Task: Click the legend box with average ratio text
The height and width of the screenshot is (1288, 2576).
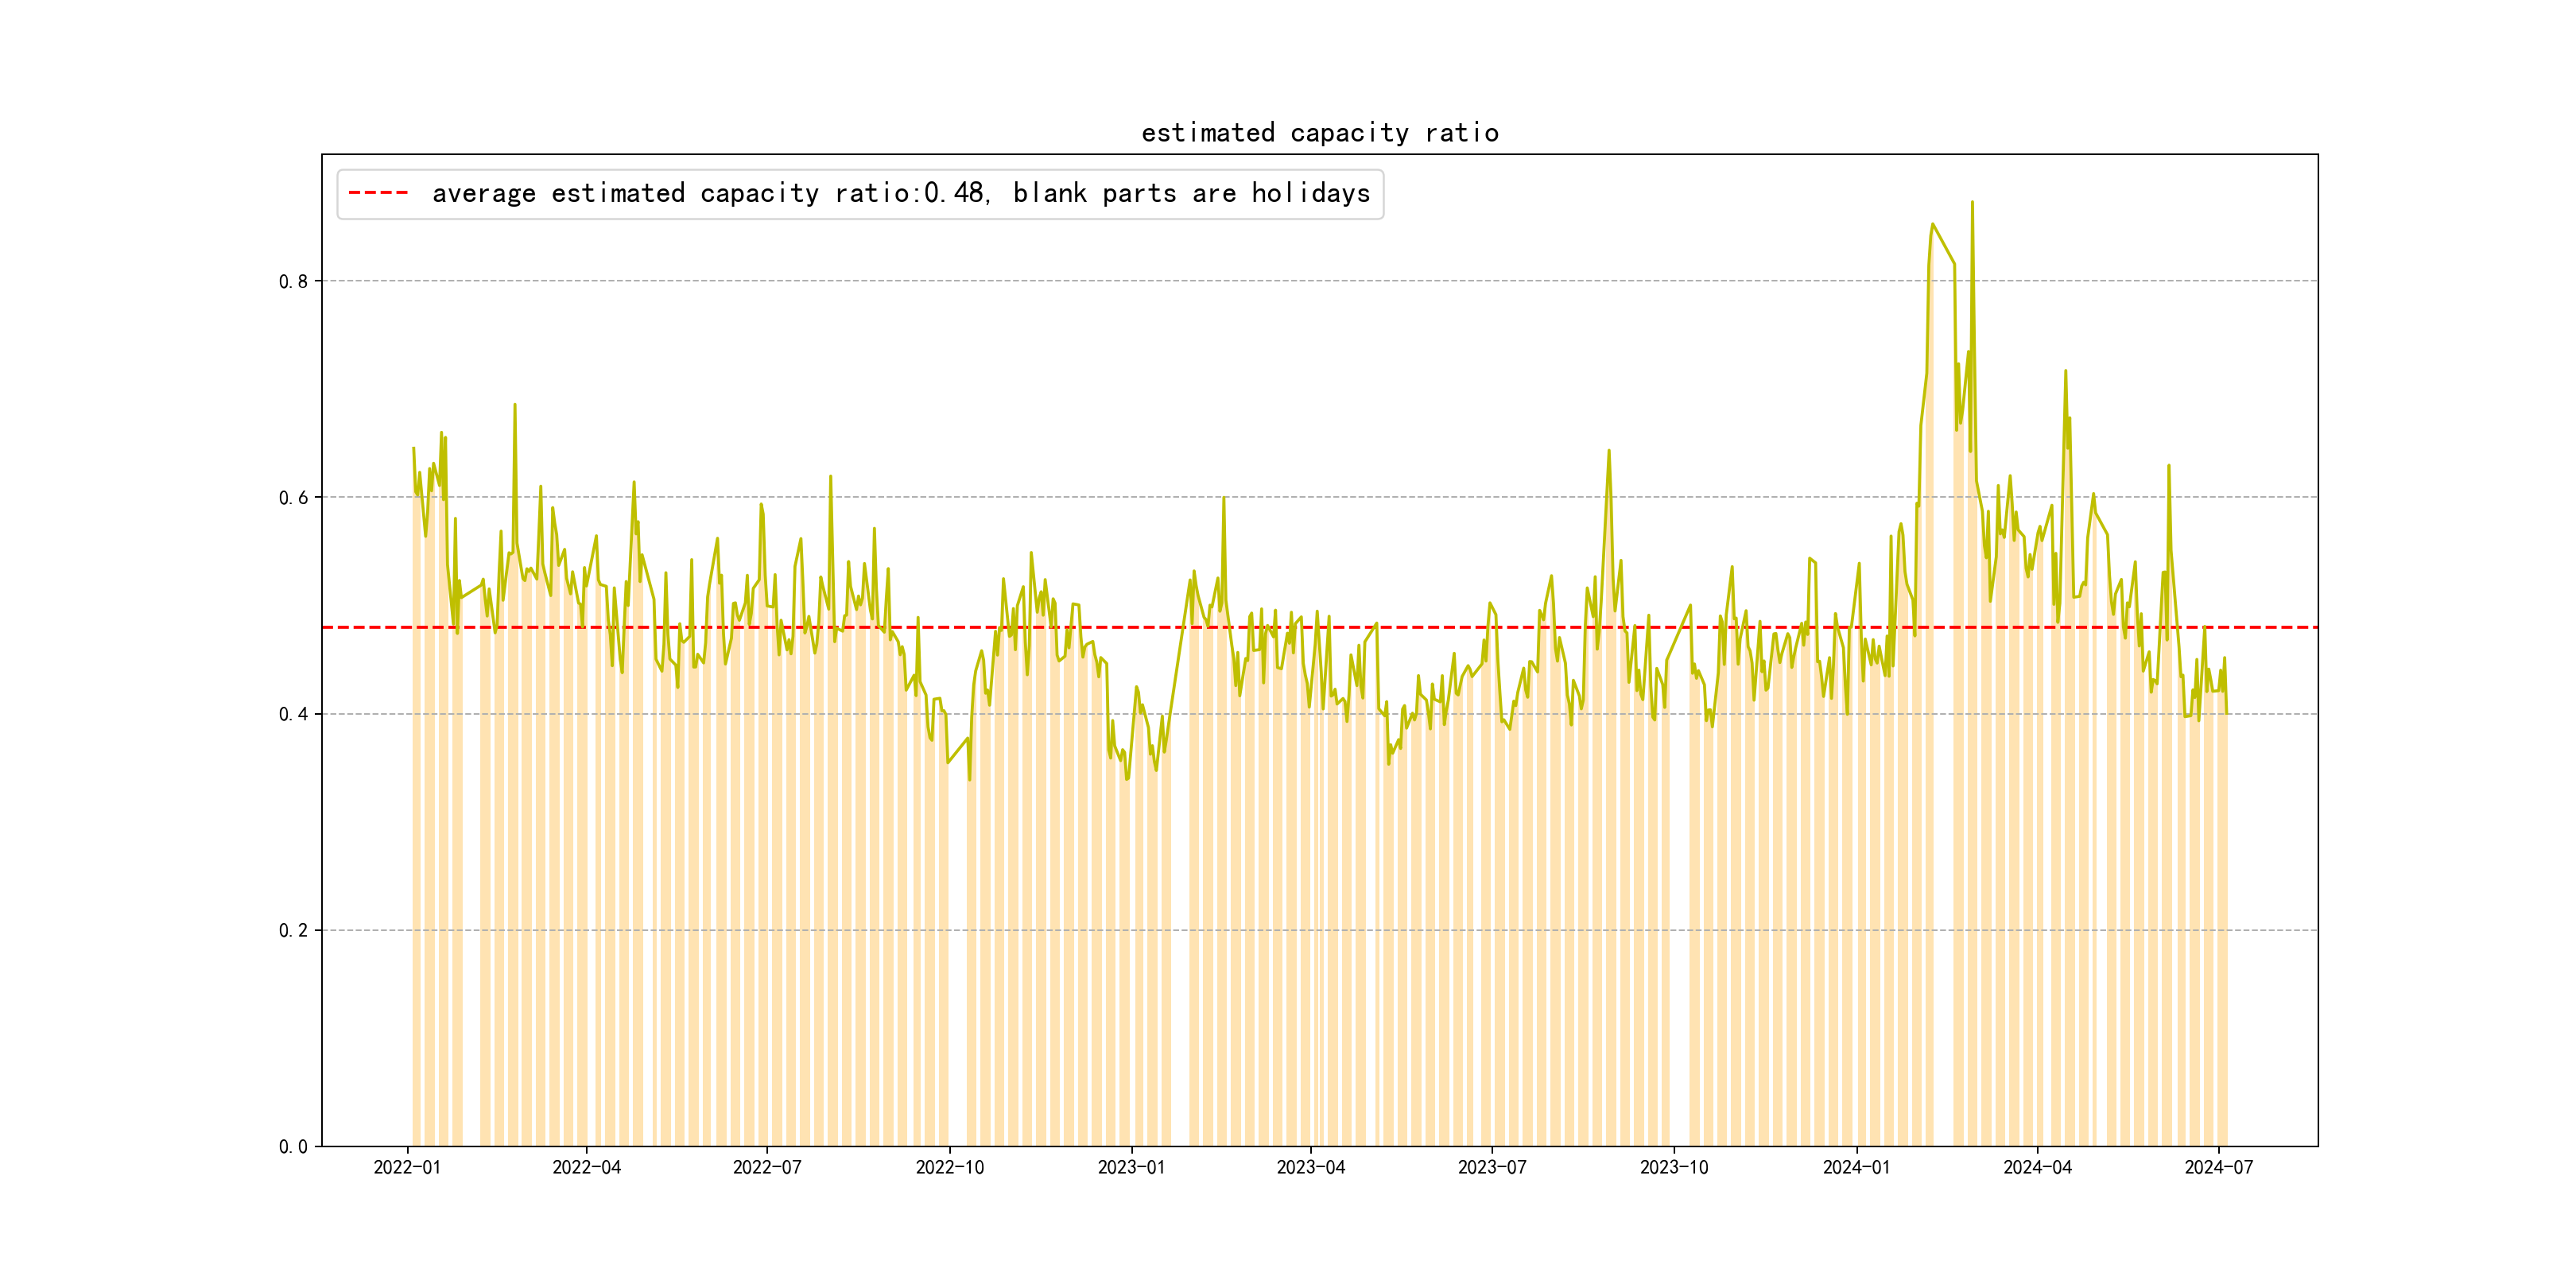Action: (860, 193)
